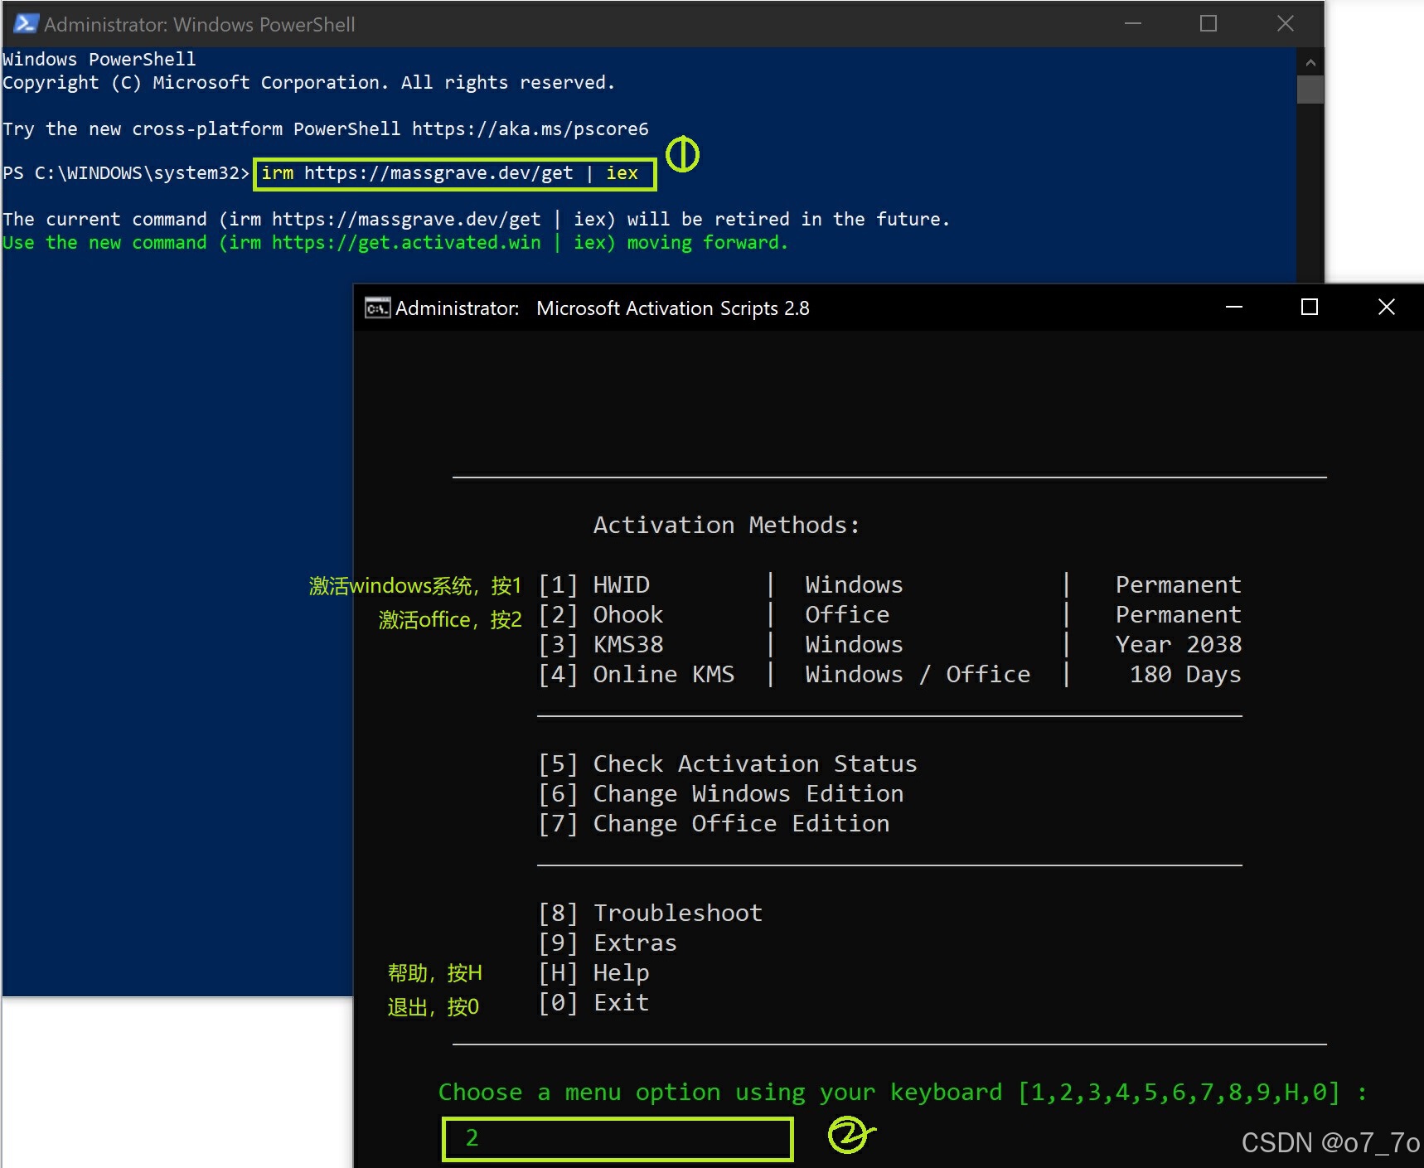Click the PowerShell icon in the title bar
Image resolution: width=1424 pixels, height=1168 pixels.
pyautogui.click(x=26, y=23)
